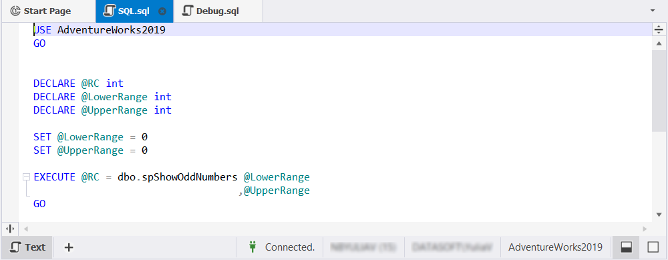Click the horizontal scrollbar right arrow

click(645, 229)
